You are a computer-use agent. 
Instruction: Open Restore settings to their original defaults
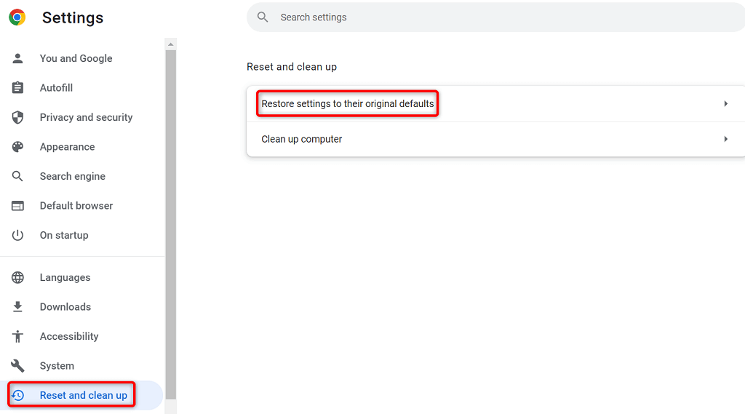tap(347, 104)
